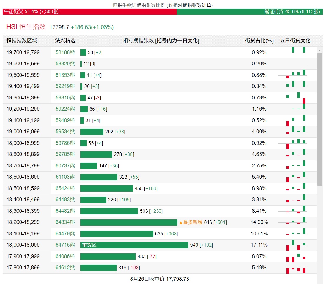The image size is (324, 284).
Task: Click the green 熊证街货 45.6% bar
Action: (x=250, y=11)
